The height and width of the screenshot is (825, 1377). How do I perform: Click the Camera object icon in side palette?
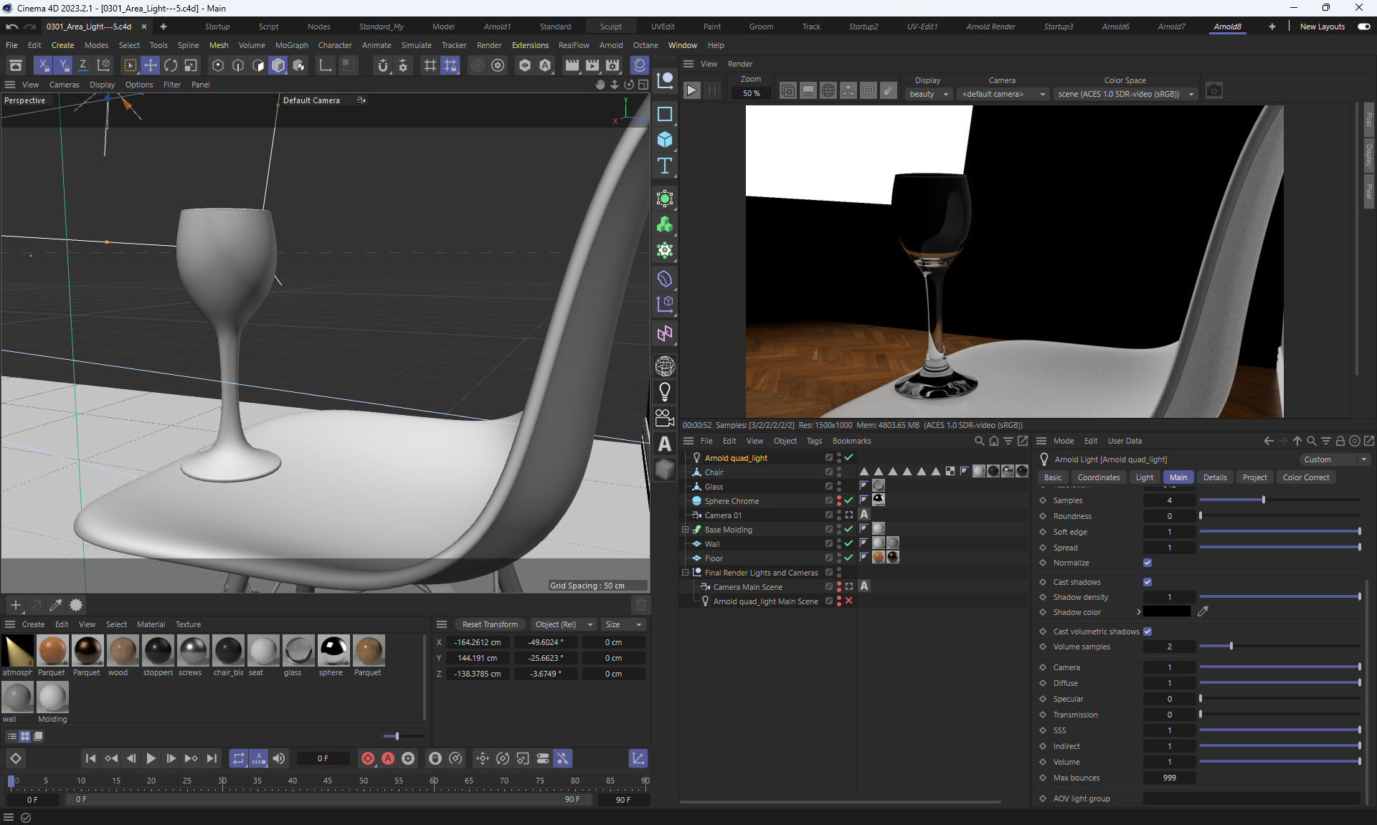(x=665, y=417)
